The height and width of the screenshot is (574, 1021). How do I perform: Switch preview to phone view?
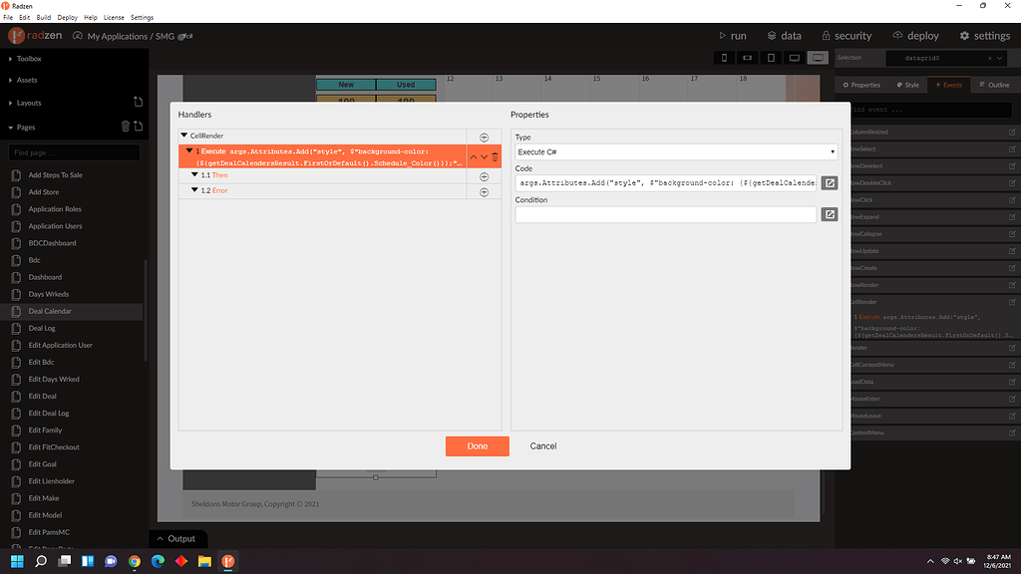(x=723, y=57)
